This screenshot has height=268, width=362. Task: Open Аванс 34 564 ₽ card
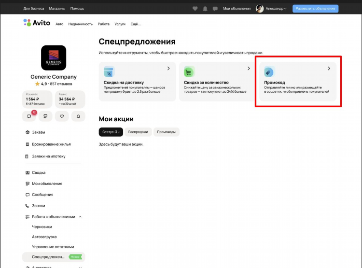pyautogui.click(x=70, y=99)
